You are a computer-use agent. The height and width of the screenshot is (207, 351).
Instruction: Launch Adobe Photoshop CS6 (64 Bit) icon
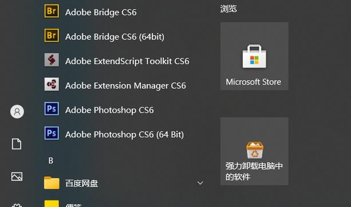pyautogui.click(x=52, y=133)
